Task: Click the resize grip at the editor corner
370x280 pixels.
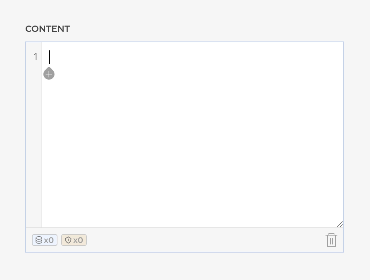Action: pyautogui.click(x=340, y=224)
